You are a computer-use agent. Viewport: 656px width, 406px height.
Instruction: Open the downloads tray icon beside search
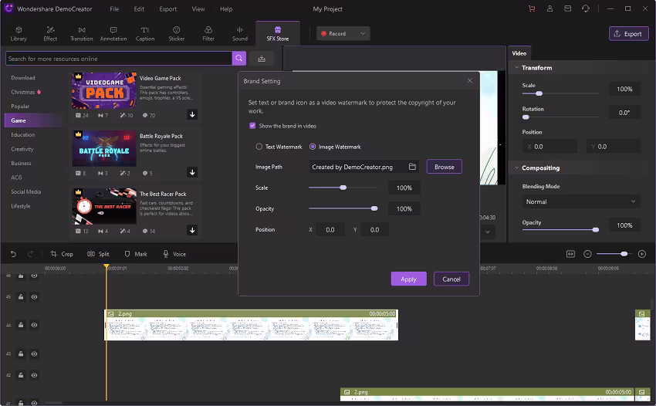pyautogui.click(x=262, y=59)
